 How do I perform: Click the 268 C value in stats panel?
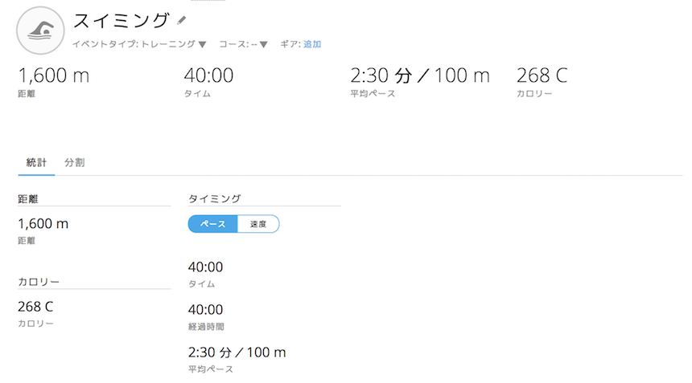(x=35, y=307)
